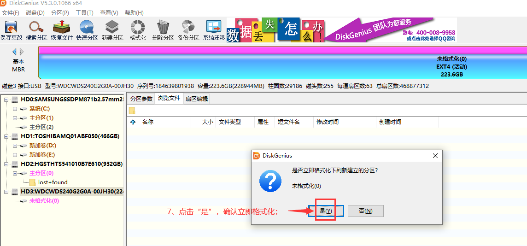This screenshot has height=246, width=527.
Task: Select 未格式化(0) partition in tree
Action: point(44,201)
